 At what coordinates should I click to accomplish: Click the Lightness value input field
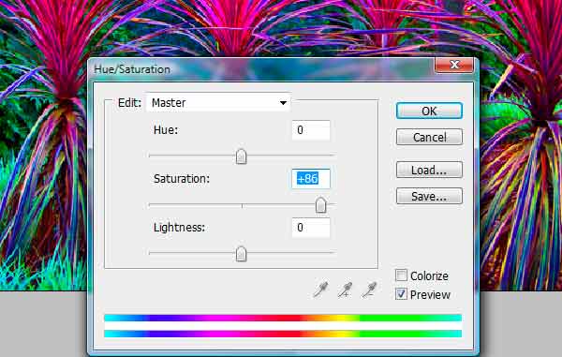311,228
